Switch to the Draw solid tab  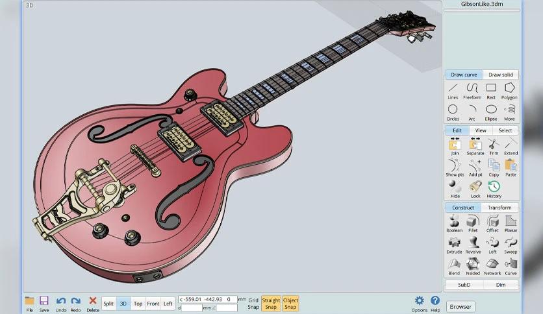500,75
